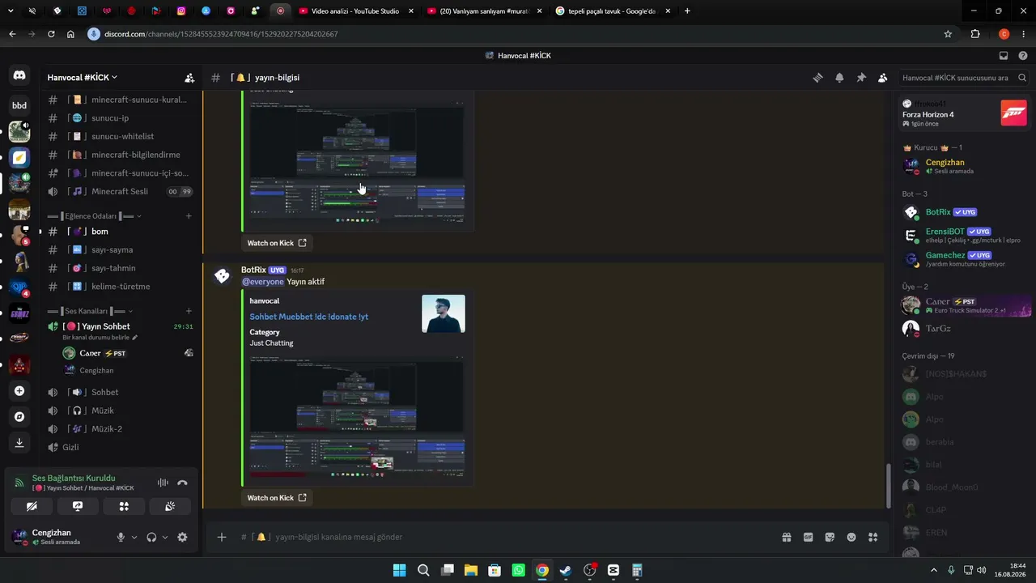Show pinned messages with the pin icon

coord(861,78)
